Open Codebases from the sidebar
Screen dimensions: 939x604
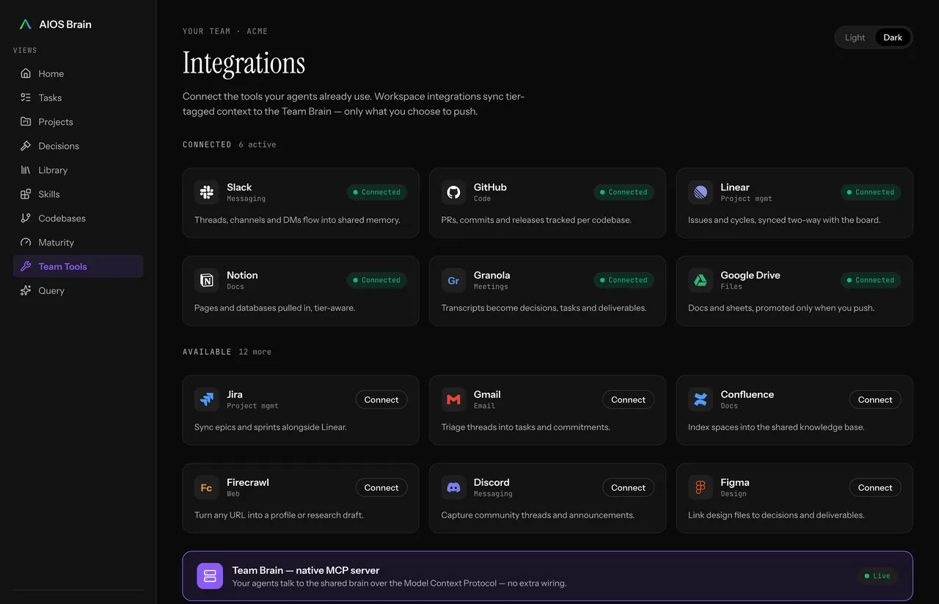(78, 218)
